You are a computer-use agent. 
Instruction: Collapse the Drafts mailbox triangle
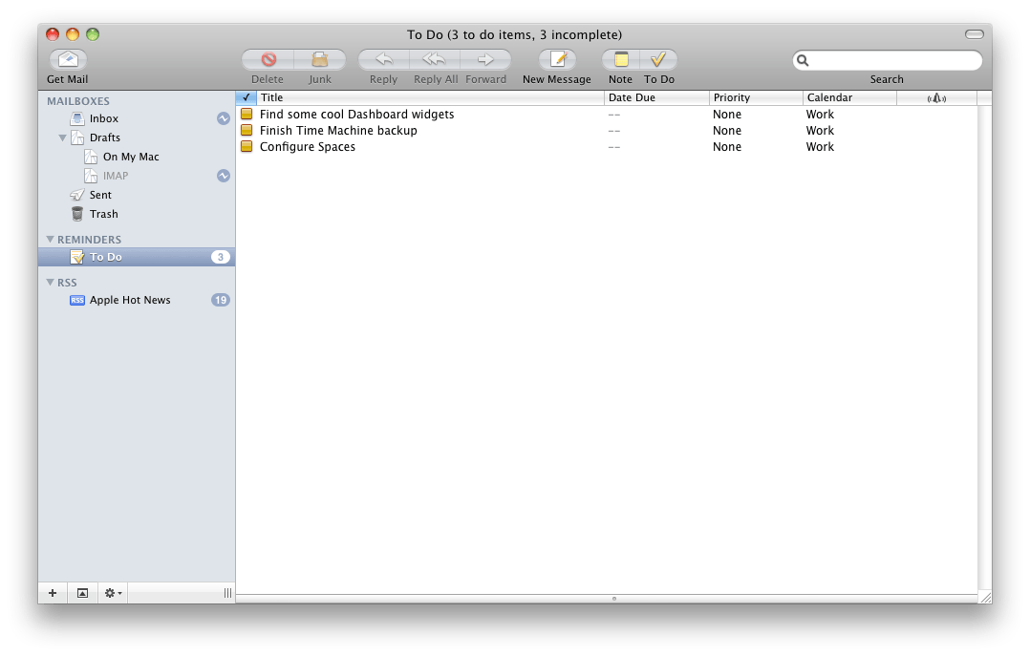click(x=62, y=138)
